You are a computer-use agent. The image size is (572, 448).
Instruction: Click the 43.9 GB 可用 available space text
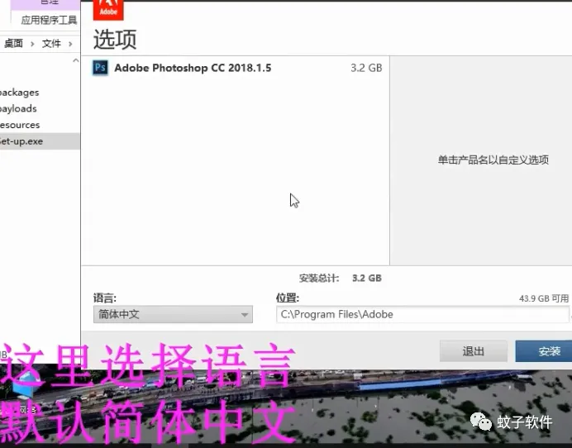[x=544, y=298]
